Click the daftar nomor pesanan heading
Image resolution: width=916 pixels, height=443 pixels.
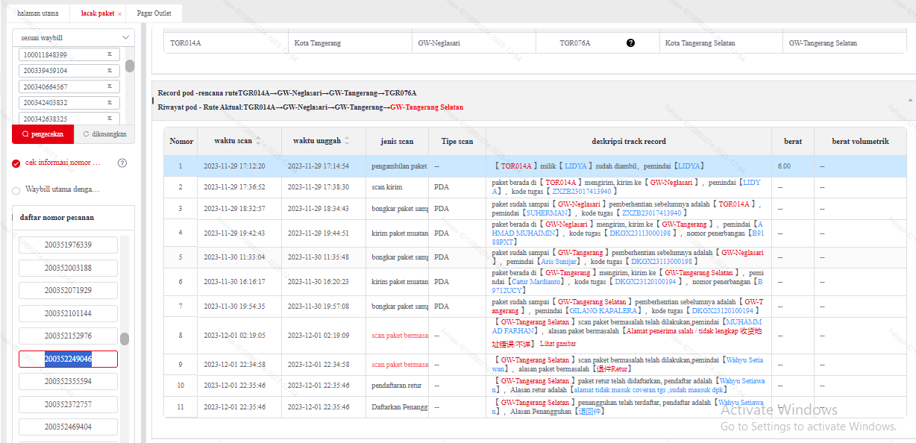point(57,218)
